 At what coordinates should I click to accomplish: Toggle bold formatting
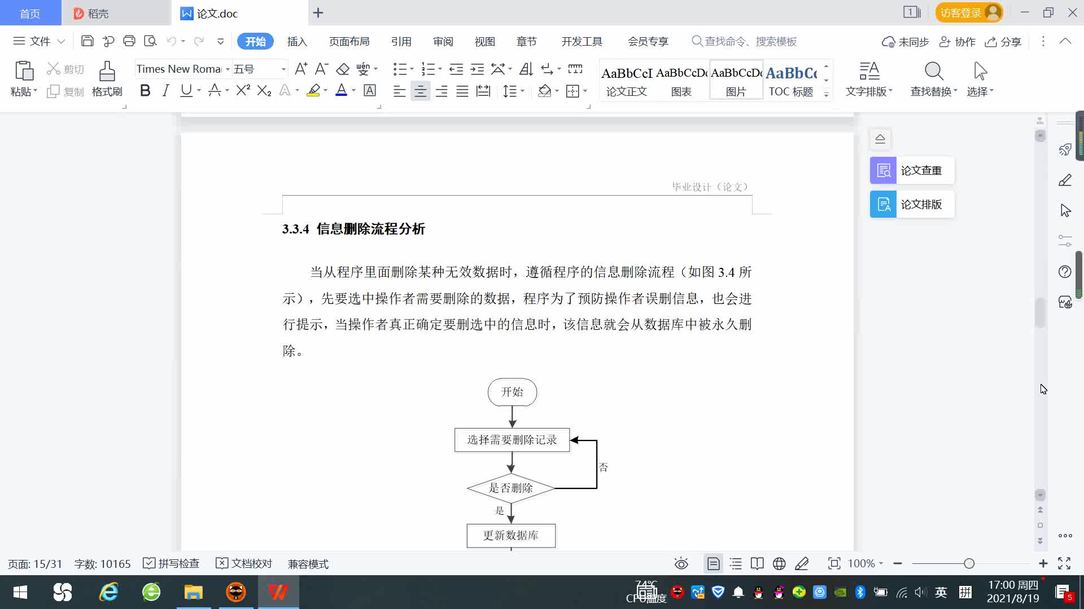145,91
